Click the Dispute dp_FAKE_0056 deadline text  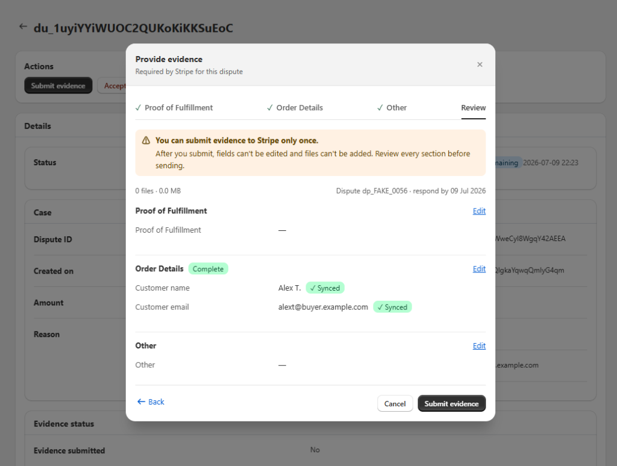[x=411, y=191]
